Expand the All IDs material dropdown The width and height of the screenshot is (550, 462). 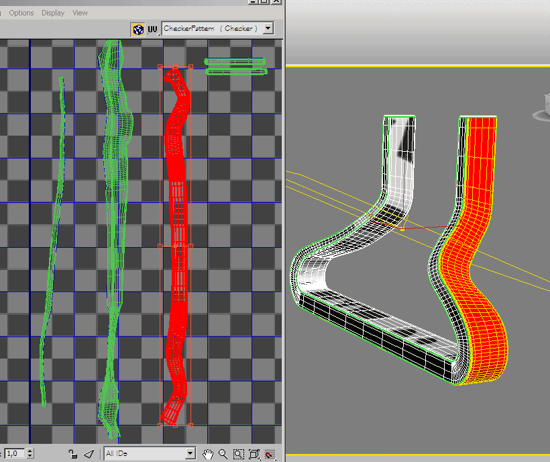coord(190,454)
